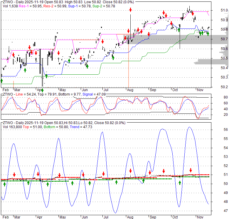Screen dimensions: 229x219
Task: Click the 51.0 price axis value
Action: (224, 10)
